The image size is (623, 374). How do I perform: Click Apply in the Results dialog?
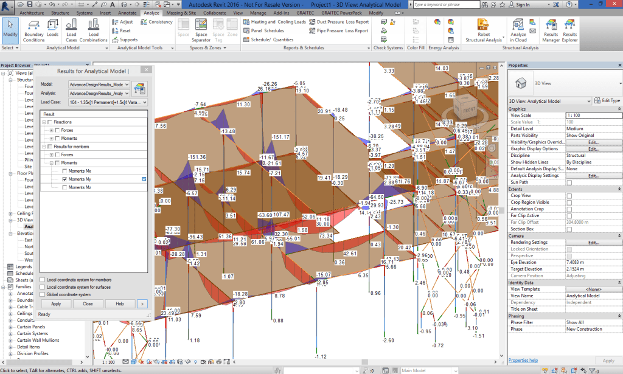coord(55,303)
